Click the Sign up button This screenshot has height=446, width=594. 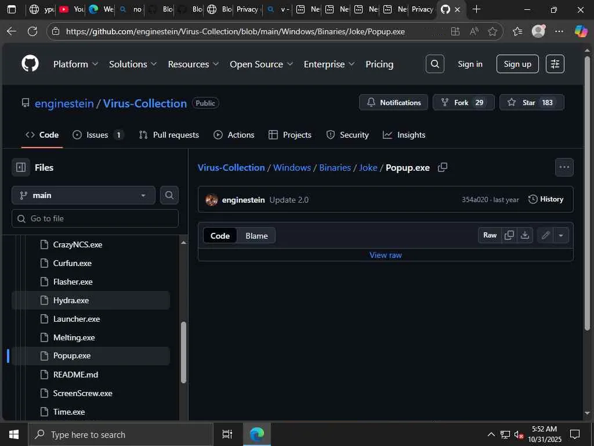coord(517,64)
